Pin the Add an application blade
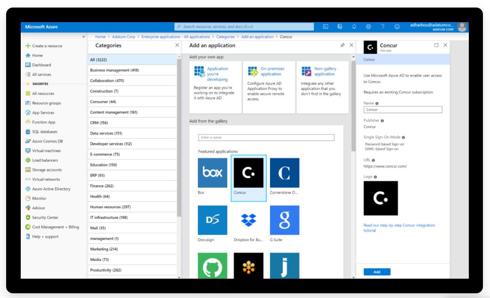The height and width of the screenshot is (298, 490). click(x=343, y=45)
